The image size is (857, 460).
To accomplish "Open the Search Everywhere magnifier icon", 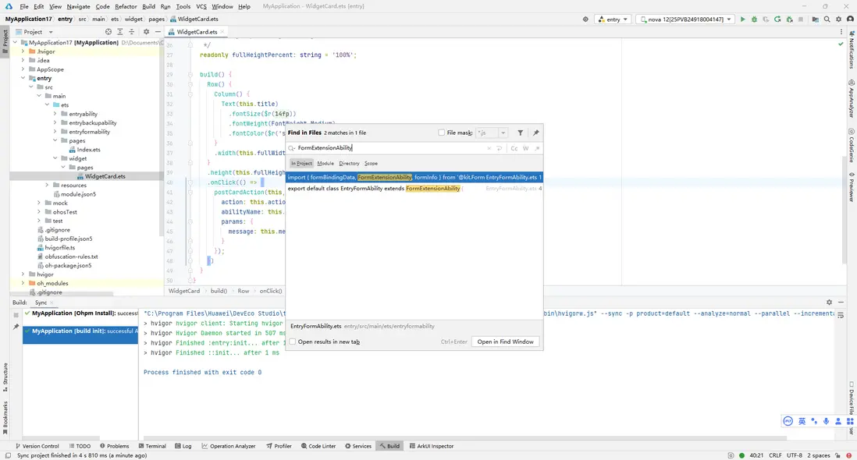I will (827, 19).
